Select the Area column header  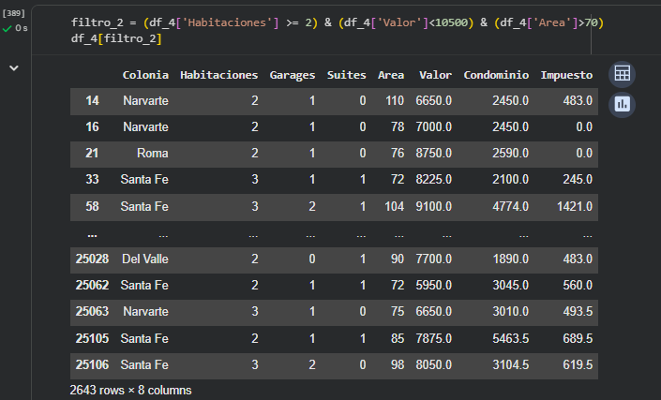[391, 74]
